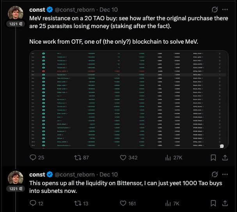Open Grok icon on first tweet
Screen dimensions: 237x212
(x=214, y=9)
